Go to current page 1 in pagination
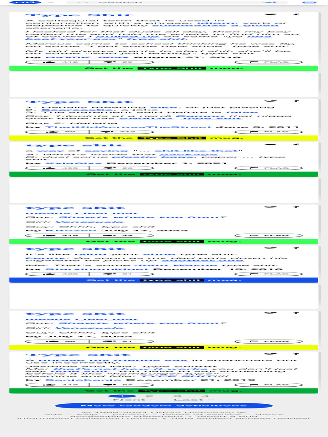328x437 pixels. pyautogui.click(x=122, y=396)
